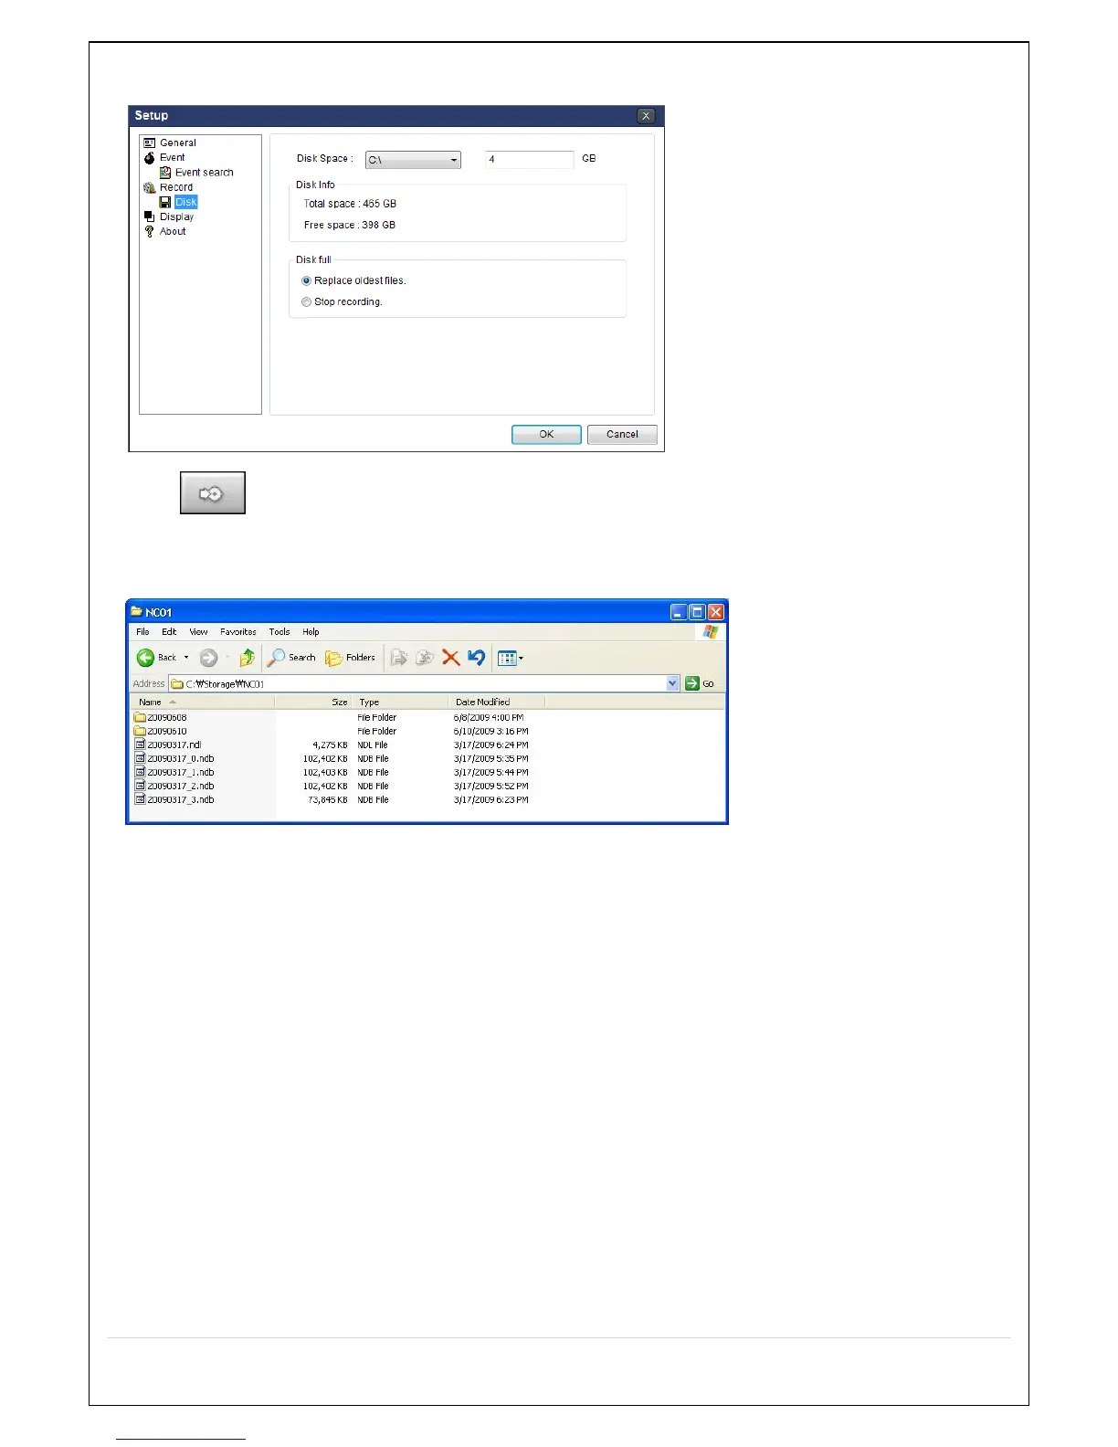The image size is (1118, 1447).
Task: Click the Up folder icon
Action: [x=247, y=658]
